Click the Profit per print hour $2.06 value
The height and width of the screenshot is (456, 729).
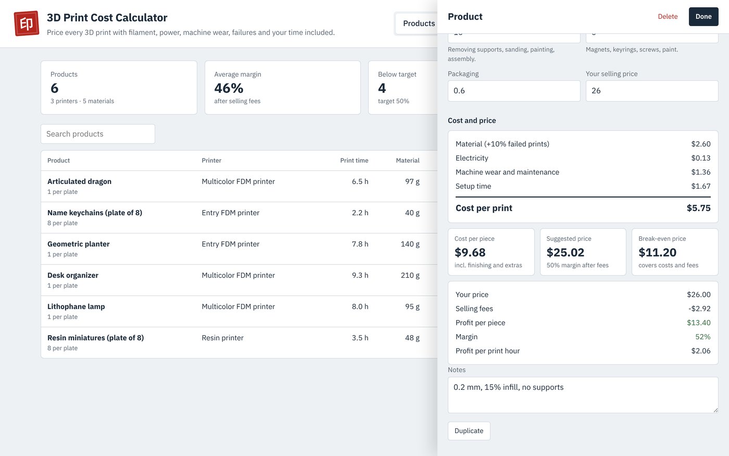701,351
